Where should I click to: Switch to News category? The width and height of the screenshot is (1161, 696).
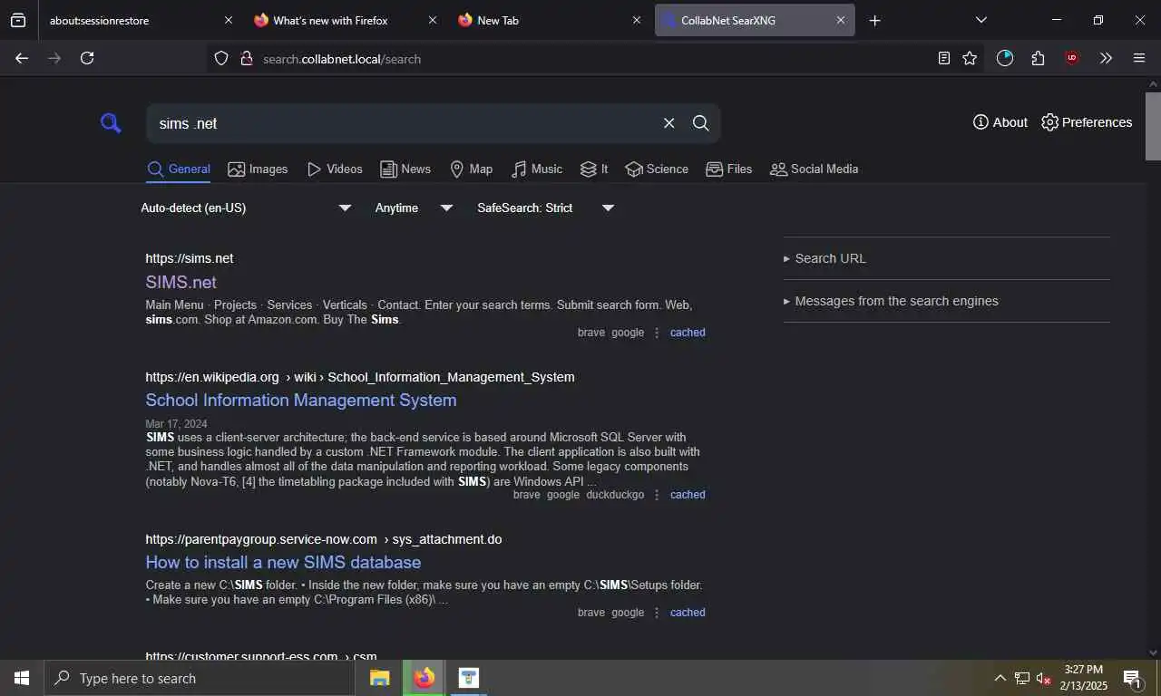pos(405,169)
